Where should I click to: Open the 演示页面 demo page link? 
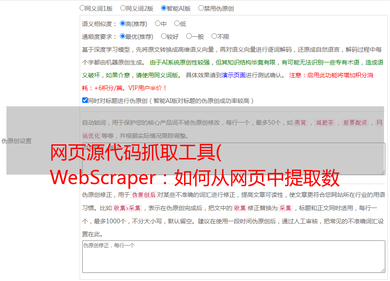tap(233, 75)
